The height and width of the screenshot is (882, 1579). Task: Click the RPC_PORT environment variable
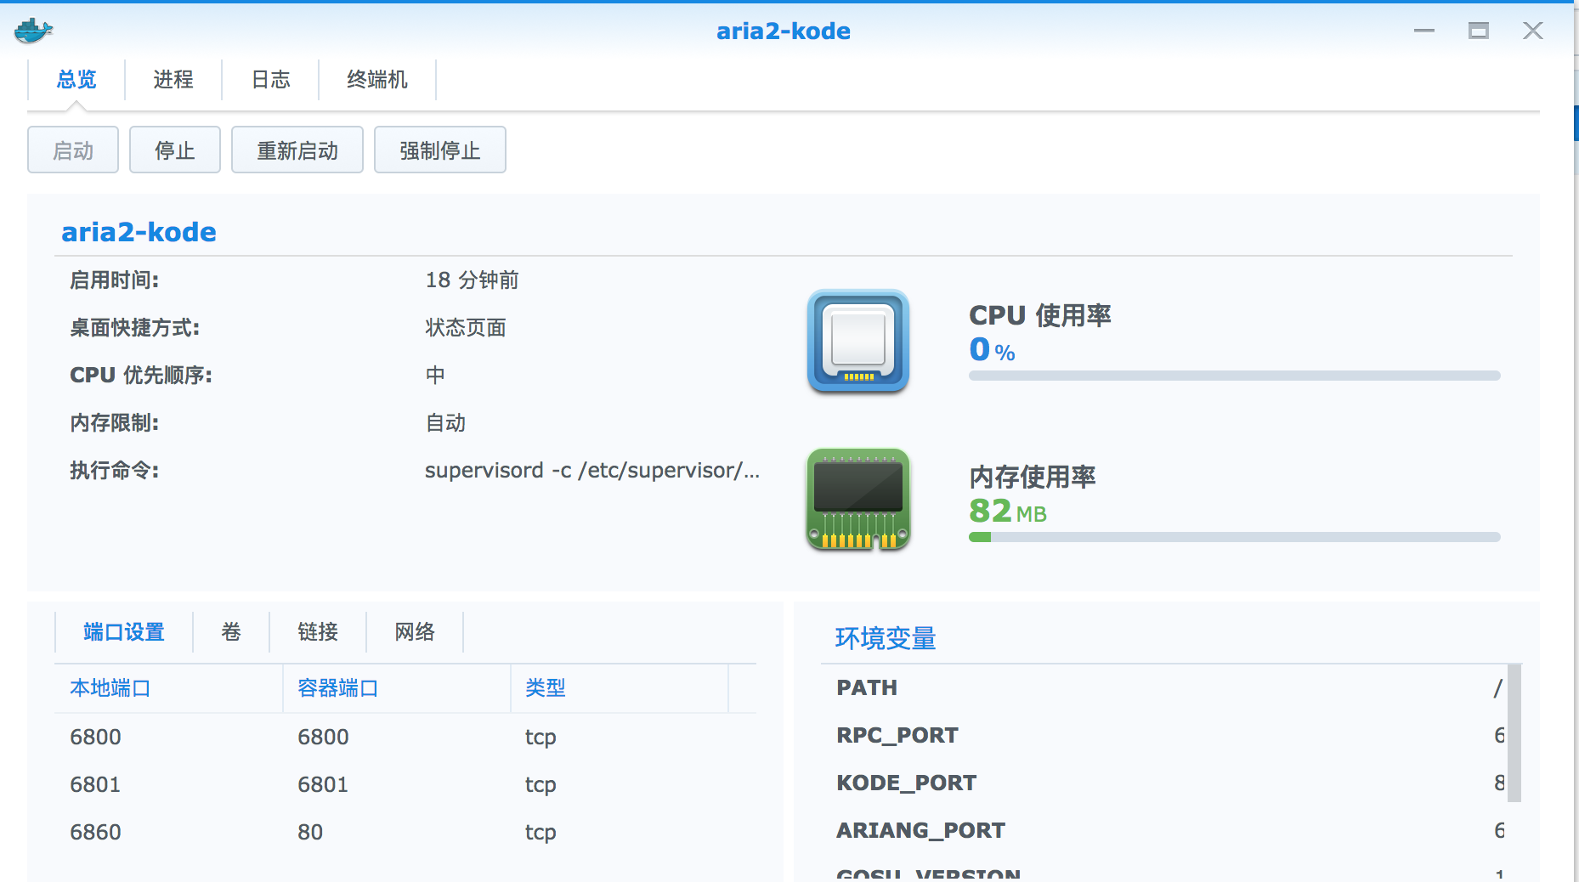point(897,736)
